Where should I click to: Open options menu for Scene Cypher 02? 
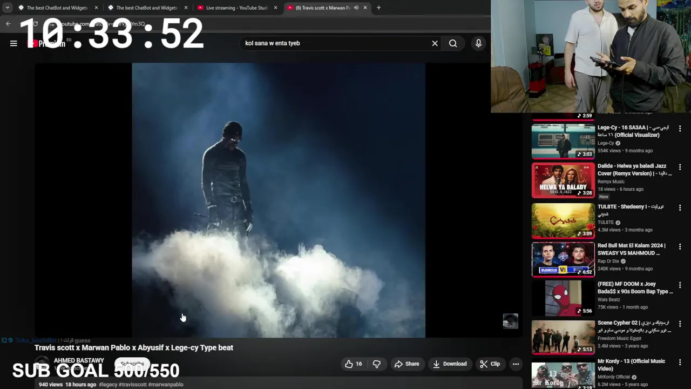(680, 324)
